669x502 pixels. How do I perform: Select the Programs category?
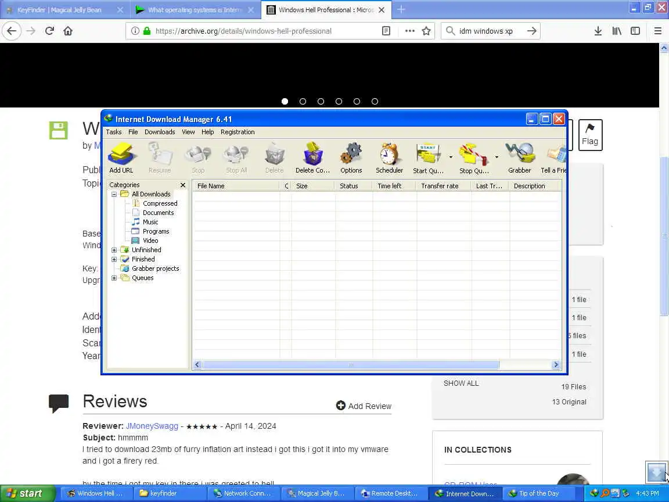(156, 231)
